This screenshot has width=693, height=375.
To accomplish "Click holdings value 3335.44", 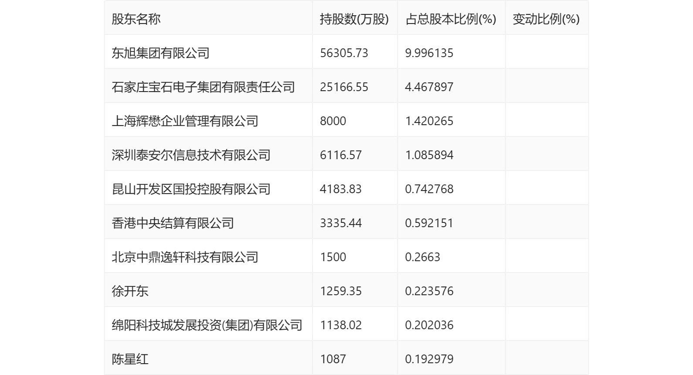I will coord(341,223).
